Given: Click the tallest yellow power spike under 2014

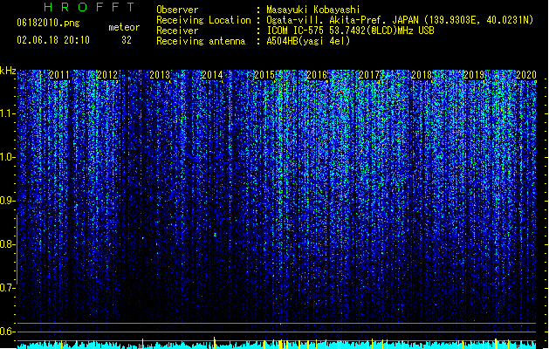Looking at the screenshot, I should point(215,343).
